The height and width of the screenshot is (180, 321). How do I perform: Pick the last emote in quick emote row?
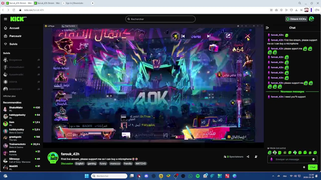(x=315, y=152)
